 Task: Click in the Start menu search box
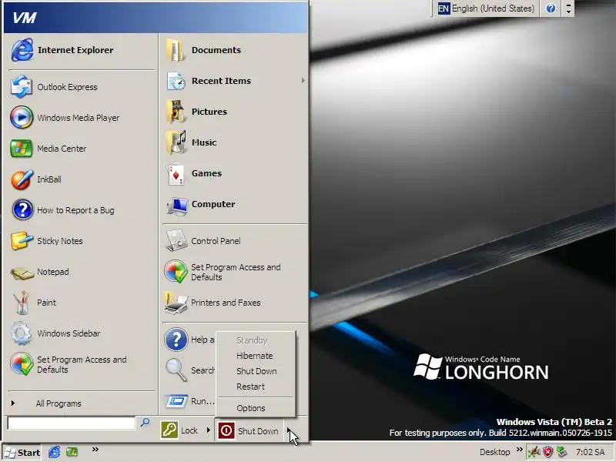coord(71,423)
